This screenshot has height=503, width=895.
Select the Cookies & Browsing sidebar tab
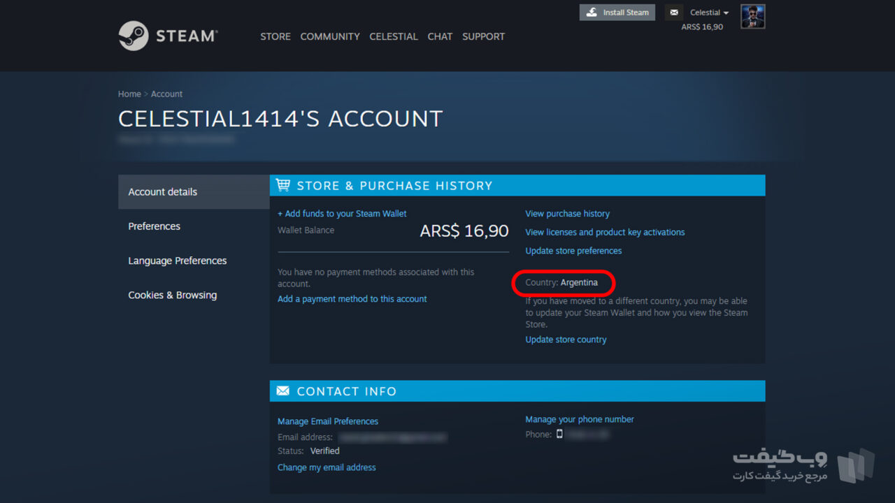tap(194, 295)
